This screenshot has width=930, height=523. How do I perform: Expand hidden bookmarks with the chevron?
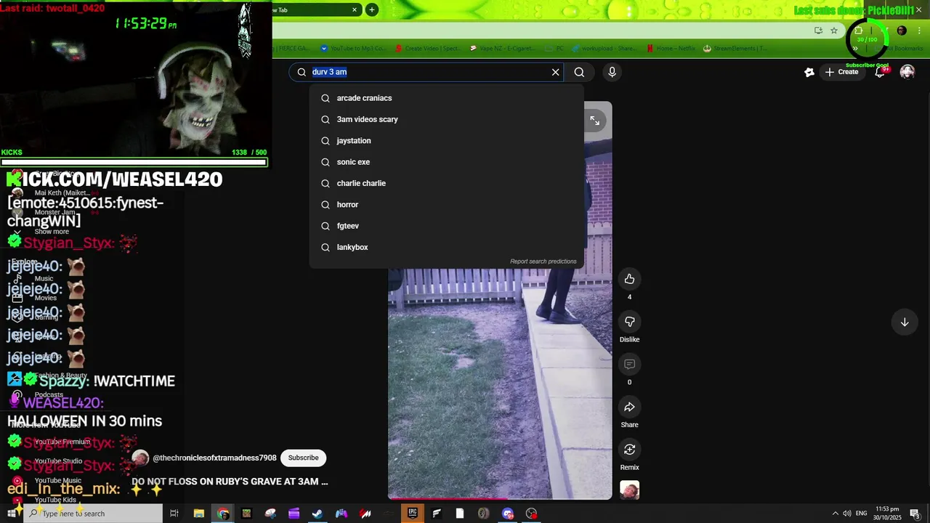point(855,49)
